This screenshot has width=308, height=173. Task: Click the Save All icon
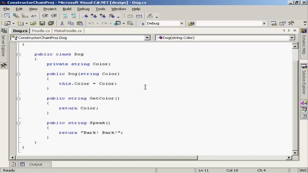coord(51,24)
